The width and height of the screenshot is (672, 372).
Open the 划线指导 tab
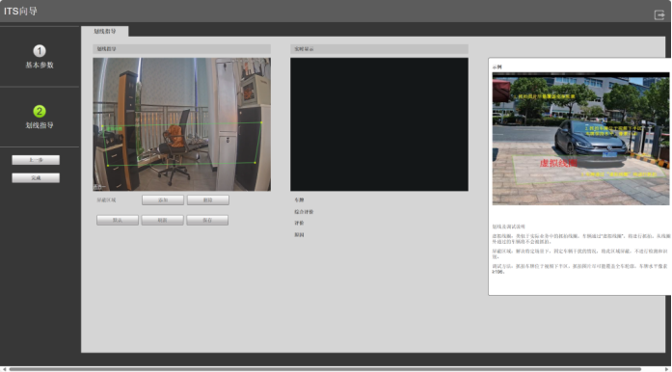(104, 31)
